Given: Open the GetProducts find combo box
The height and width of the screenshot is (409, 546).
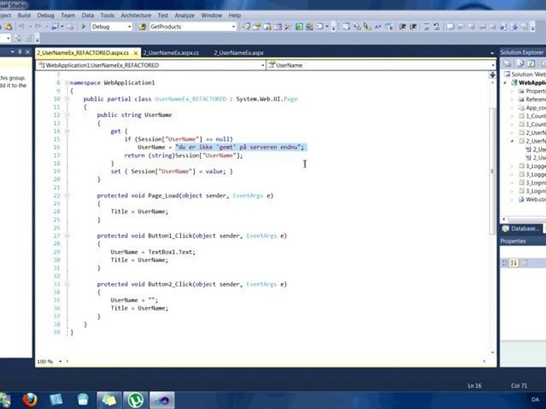Looking at the screenshot, I should point(233,27).
